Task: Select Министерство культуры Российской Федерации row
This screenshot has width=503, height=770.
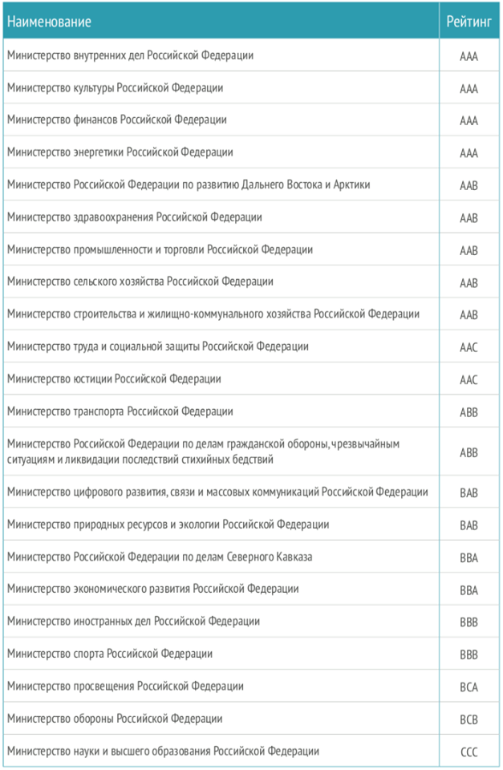Action: click(x=251, y=87)
